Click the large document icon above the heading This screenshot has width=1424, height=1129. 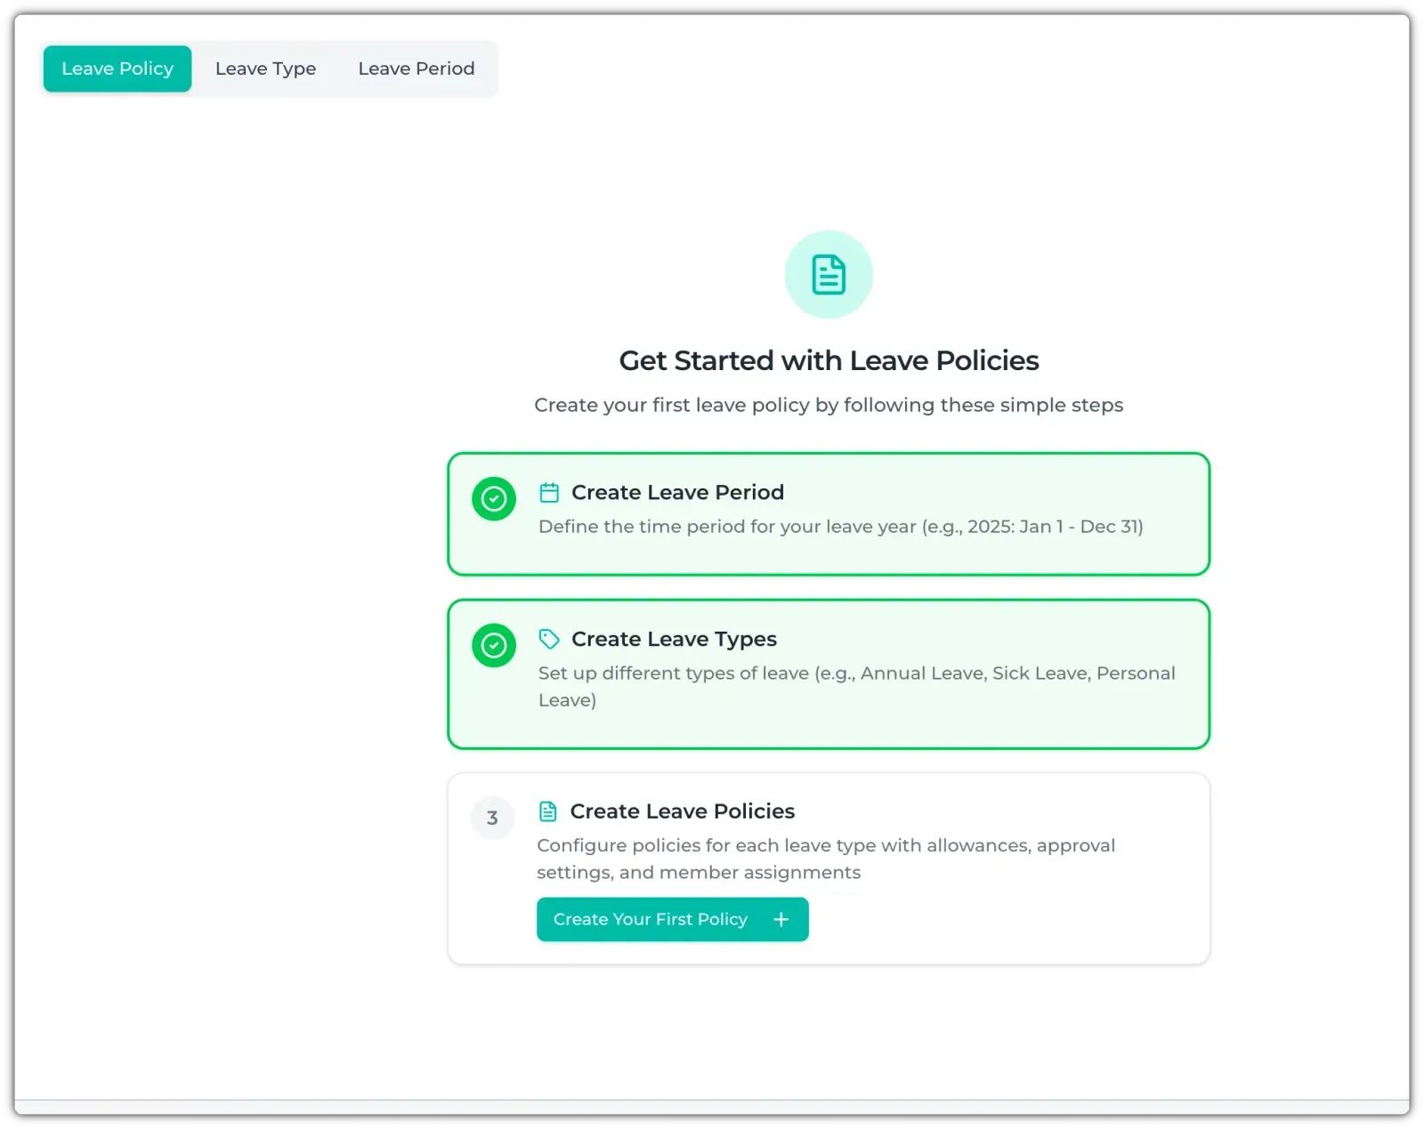click(828, 275)
